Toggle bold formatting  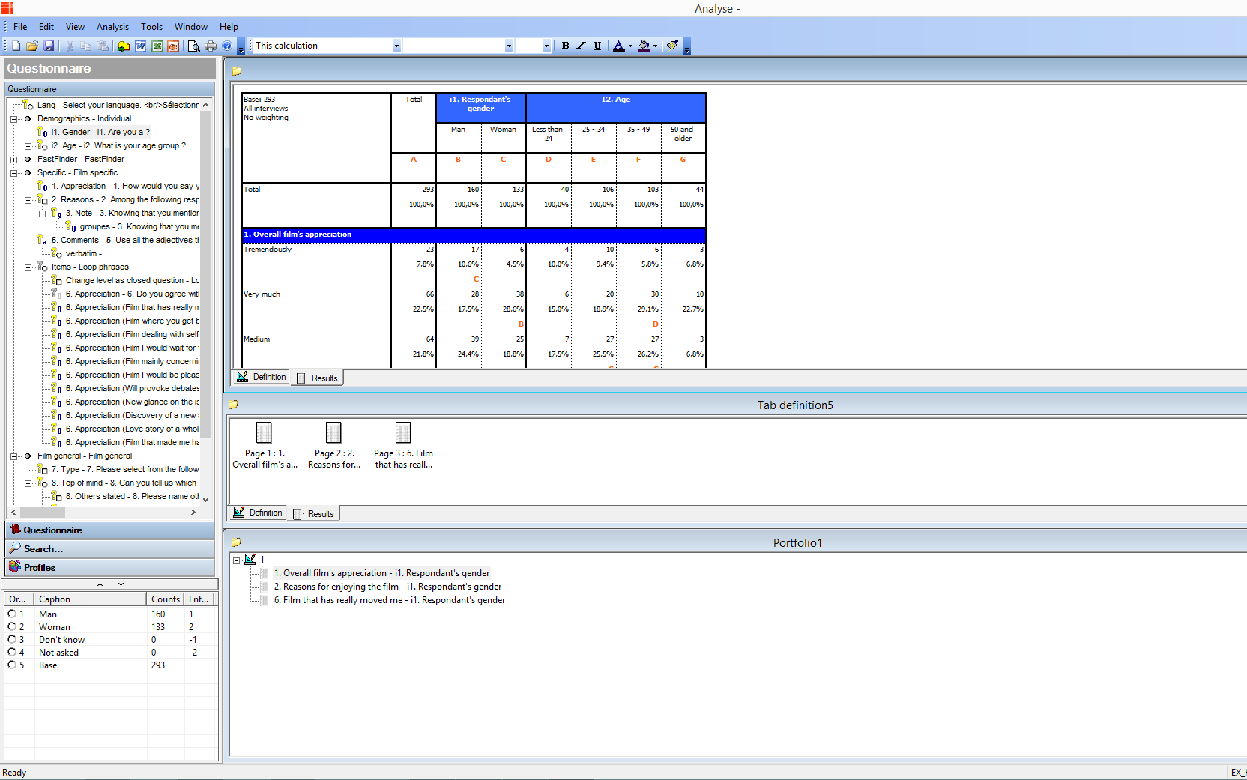pos(565,46)
